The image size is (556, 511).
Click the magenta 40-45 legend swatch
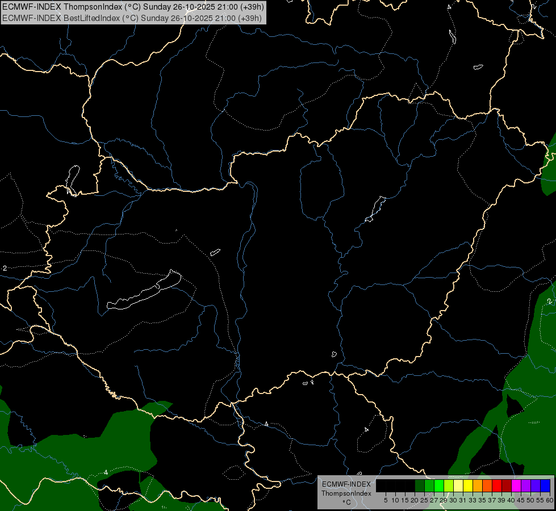pos(516,485)
